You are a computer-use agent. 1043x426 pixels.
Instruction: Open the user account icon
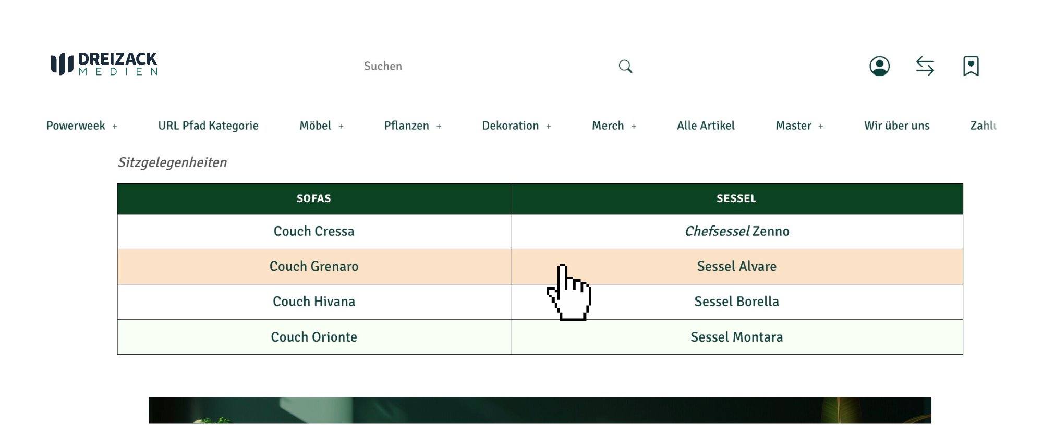[879, 66]
